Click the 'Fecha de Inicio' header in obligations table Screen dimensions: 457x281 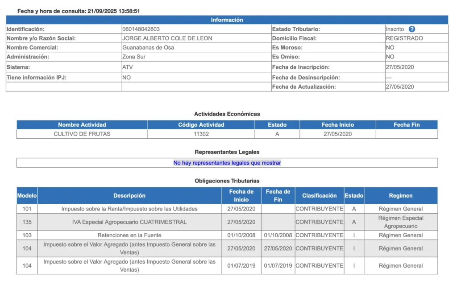(x=241, y=196)
